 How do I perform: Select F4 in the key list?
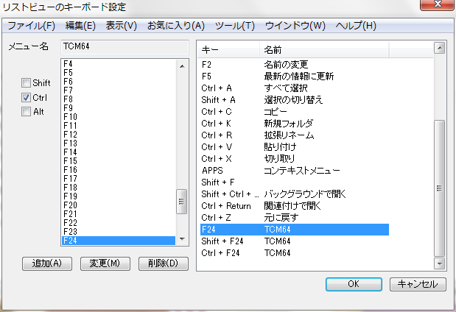click(x=119, y=63)
